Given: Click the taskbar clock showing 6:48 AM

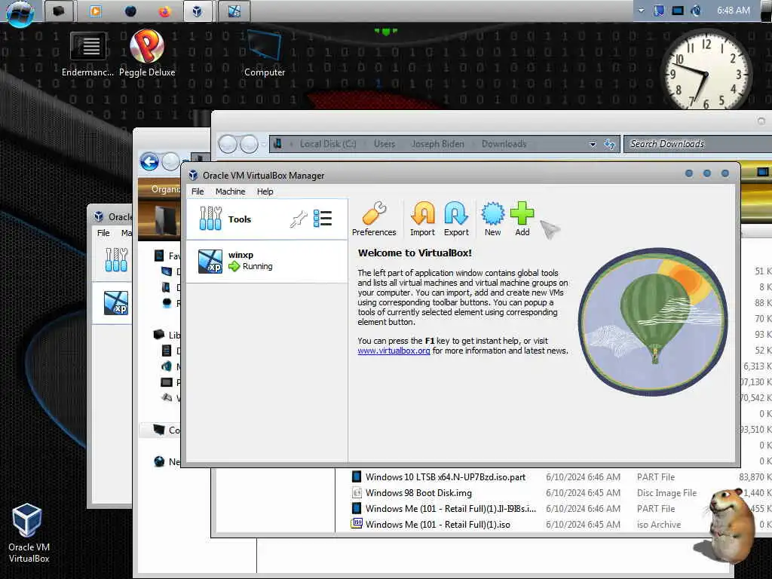Looking at the screenshot, I should 733,11.
